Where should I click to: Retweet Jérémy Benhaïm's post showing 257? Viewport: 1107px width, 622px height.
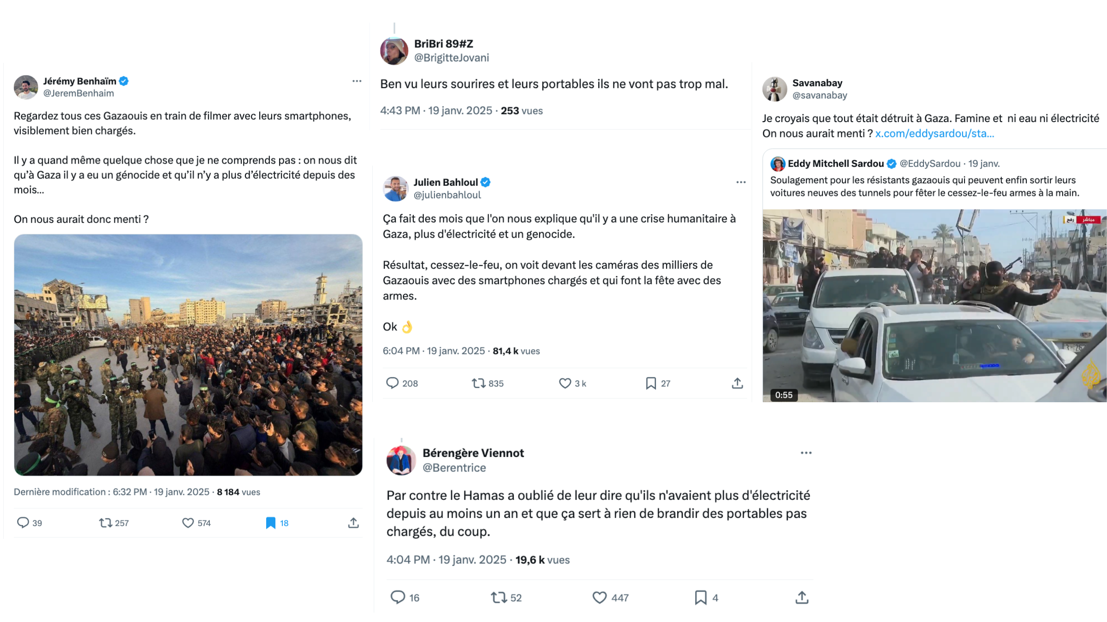pos(106,523)
